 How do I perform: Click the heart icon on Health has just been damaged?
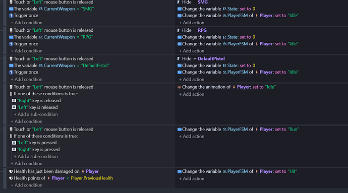[11, 171]
